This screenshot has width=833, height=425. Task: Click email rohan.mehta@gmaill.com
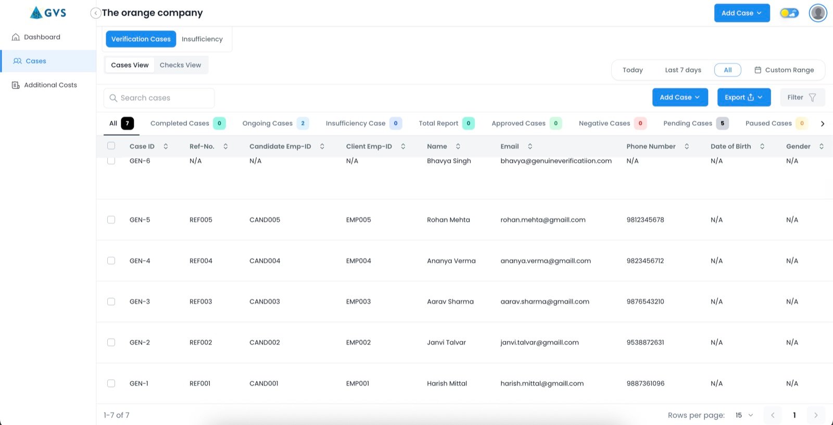pos(543,220)
